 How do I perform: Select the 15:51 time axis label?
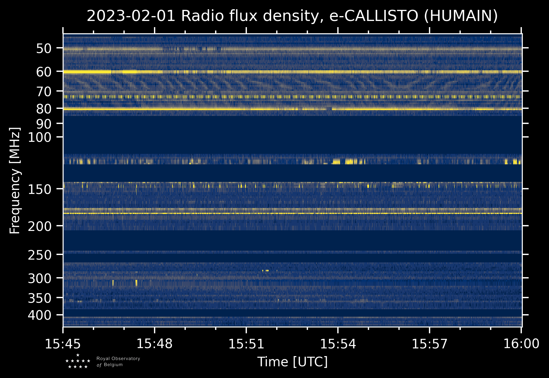click(x=246, y=344)
